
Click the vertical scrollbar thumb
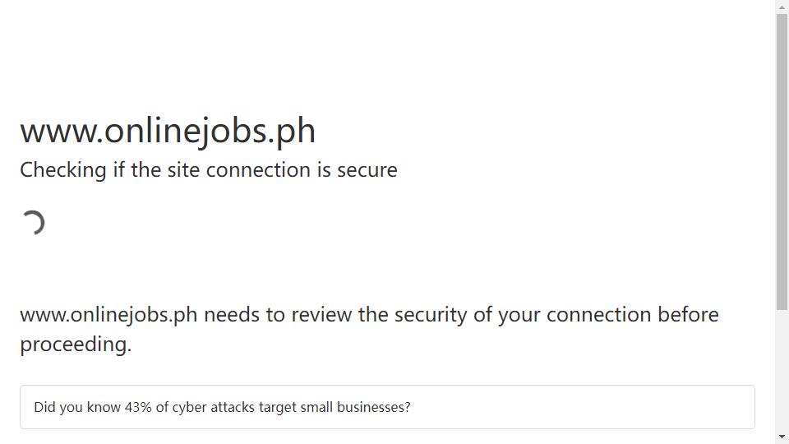click(782, 162)
